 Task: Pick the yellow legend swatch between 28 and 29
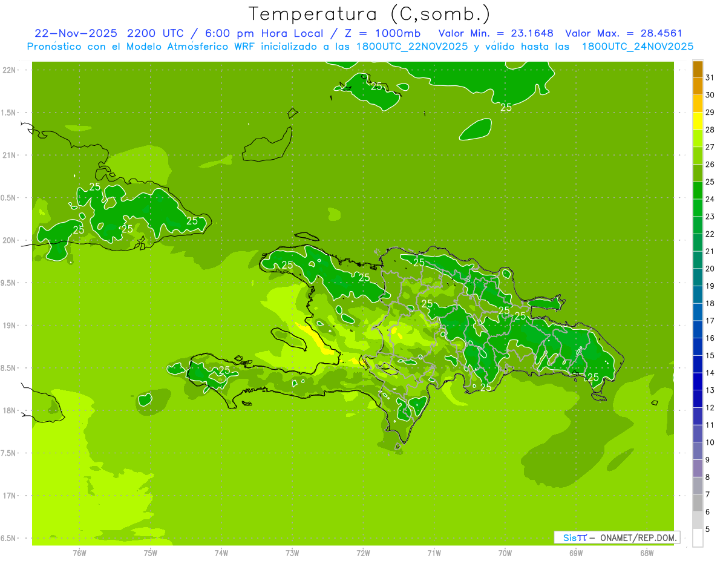698,121
